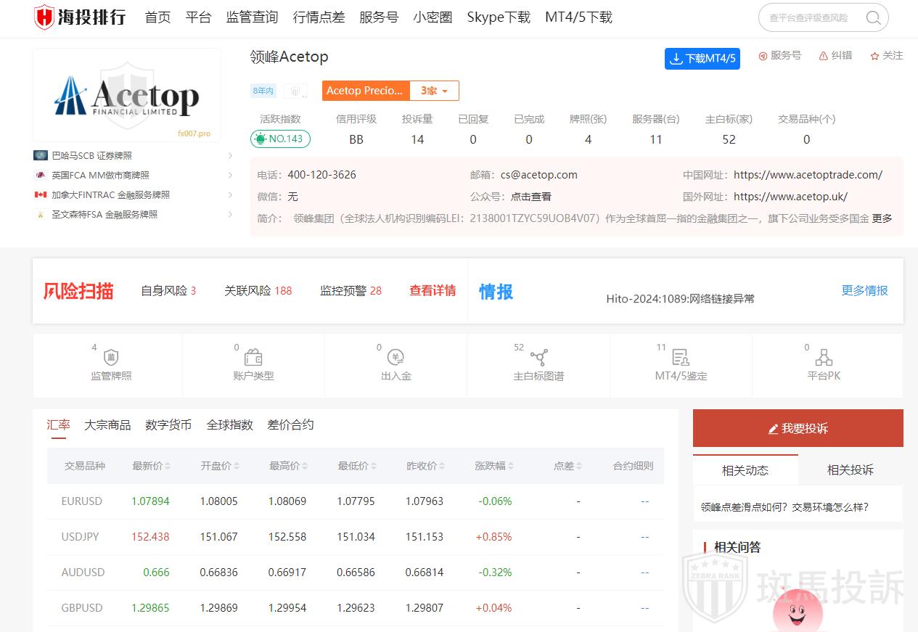The image size is (918, 632).
Task: Open the 出入金 deposit icon
Action: [396, 358]
